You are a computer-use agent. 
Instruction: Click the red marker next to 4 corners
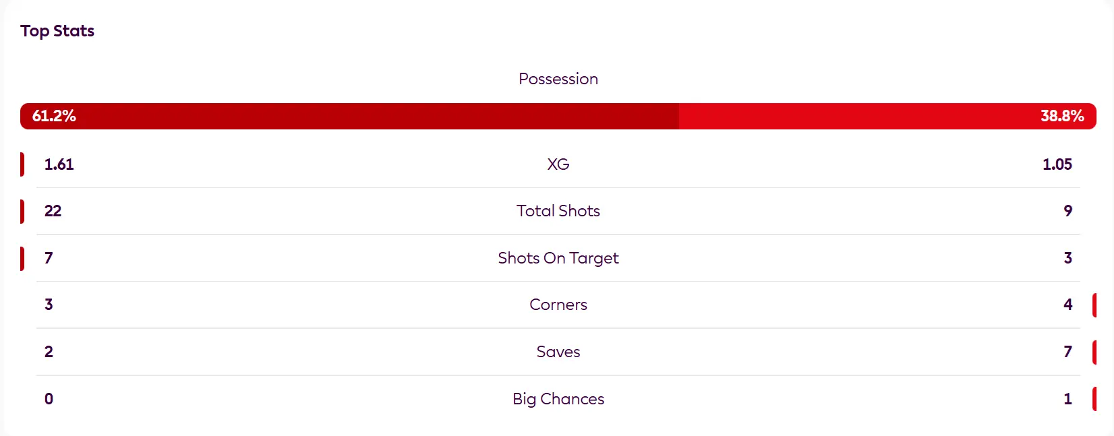(x=1094, y=305)
